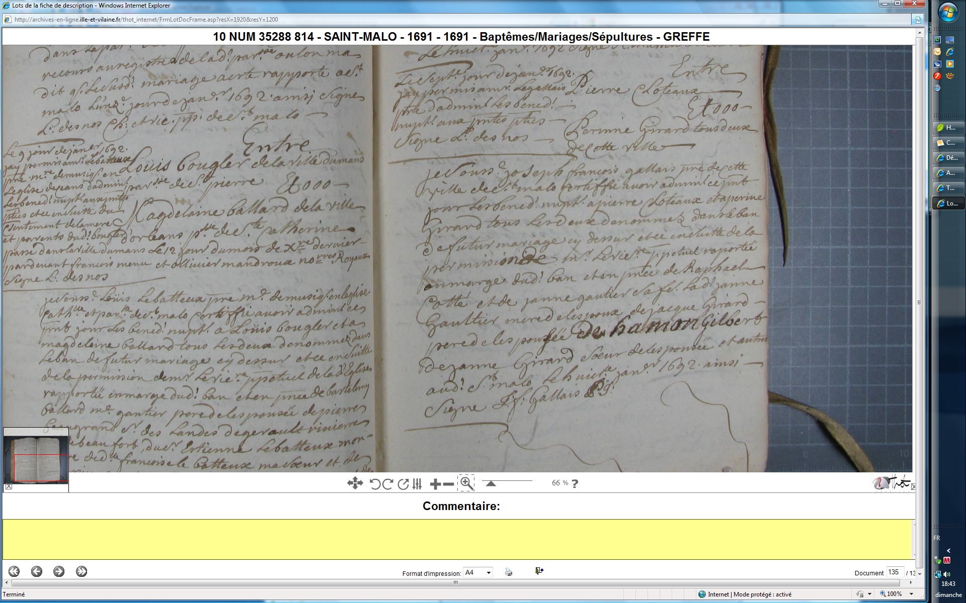Click the print icon
966x603 pixels.
pos(509,572)
